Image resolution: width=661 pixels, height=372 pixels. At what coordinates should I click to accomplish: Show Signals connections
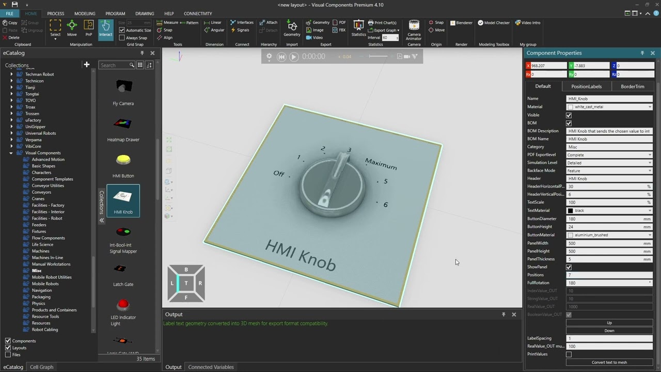[240, 30]
